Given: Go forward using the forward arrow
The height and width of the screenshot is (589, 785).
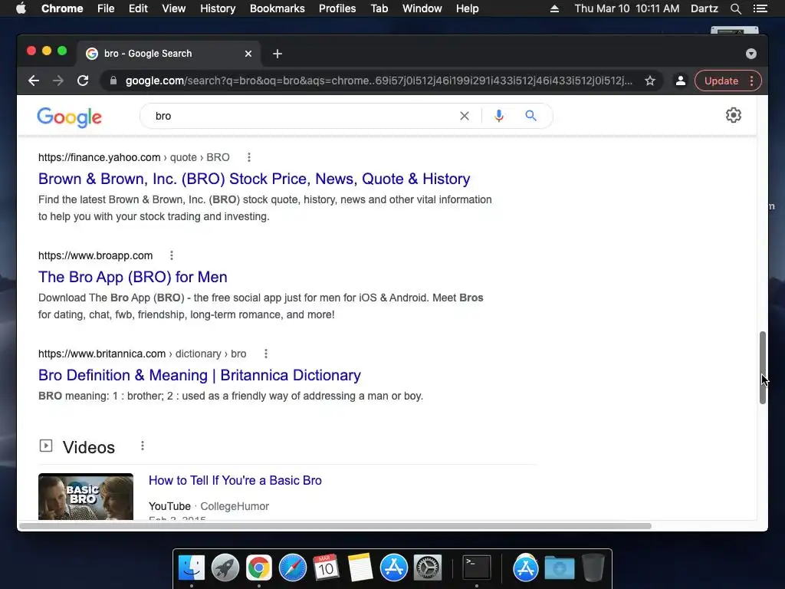Looking at the screenshot, I should pos(58,81).
